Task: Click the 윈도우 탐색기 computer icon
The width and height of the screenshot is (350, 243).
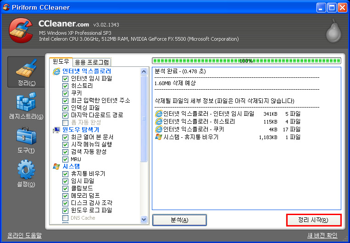Action: pyautogui.click(x=56, y=130)
